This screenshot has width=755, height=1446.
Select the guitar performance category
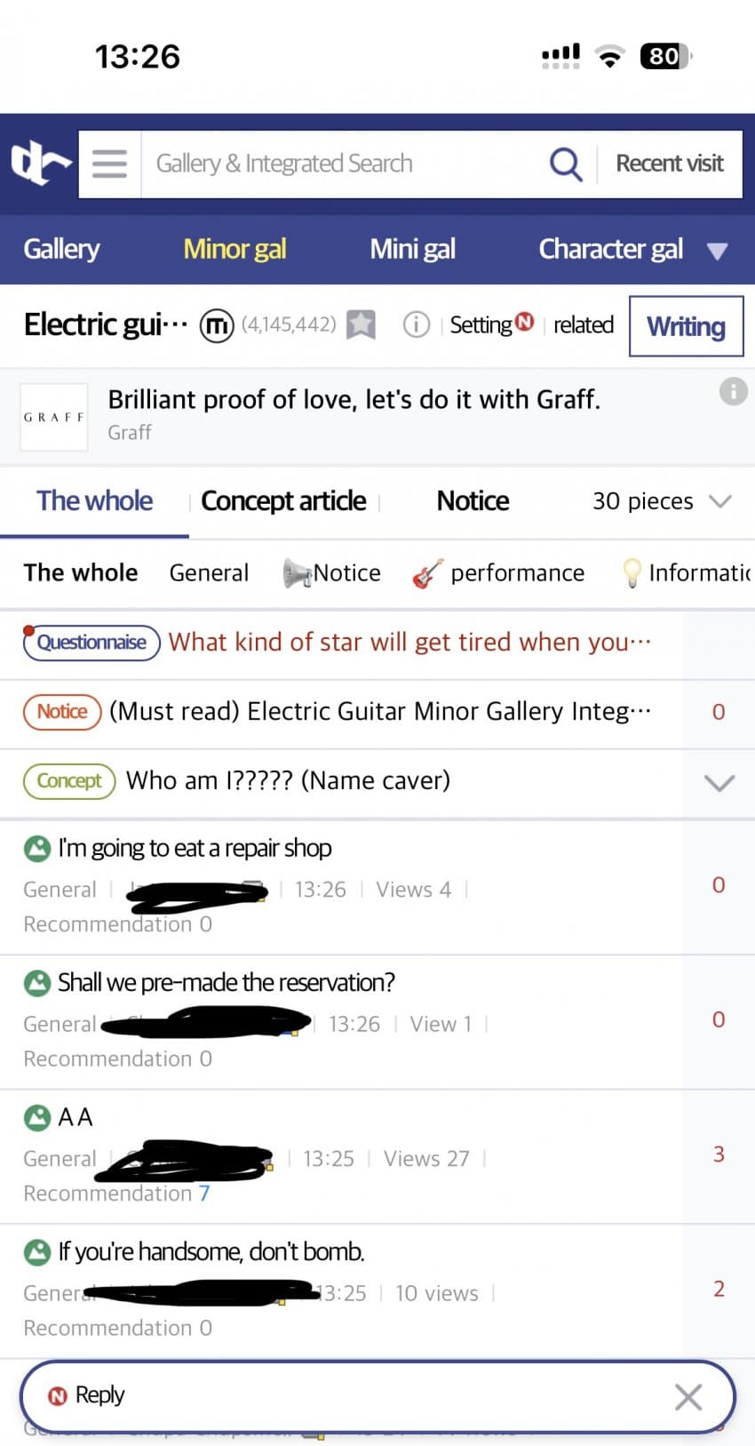click(x=499, y=573)
